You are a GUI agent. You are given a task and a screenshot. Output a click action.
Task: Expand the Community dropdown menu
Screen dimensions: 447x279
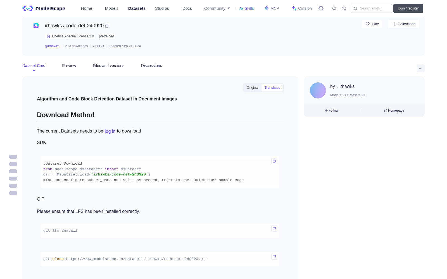(x=217, y=8)
